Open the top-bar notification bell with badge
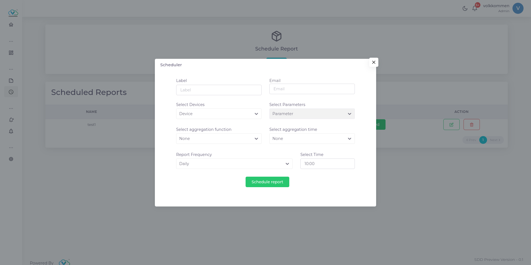 pyautogui.click(x=475, y=8)
